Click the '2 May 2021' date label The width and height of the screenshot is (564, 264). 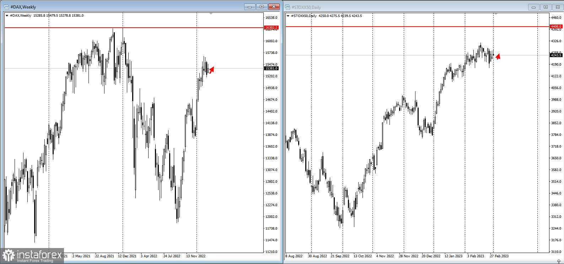coord(81,256)
